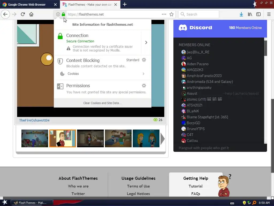Screen dimensions: 274x206
Task: Click the Connection lock icon in panel
Action: click(60, 36)
